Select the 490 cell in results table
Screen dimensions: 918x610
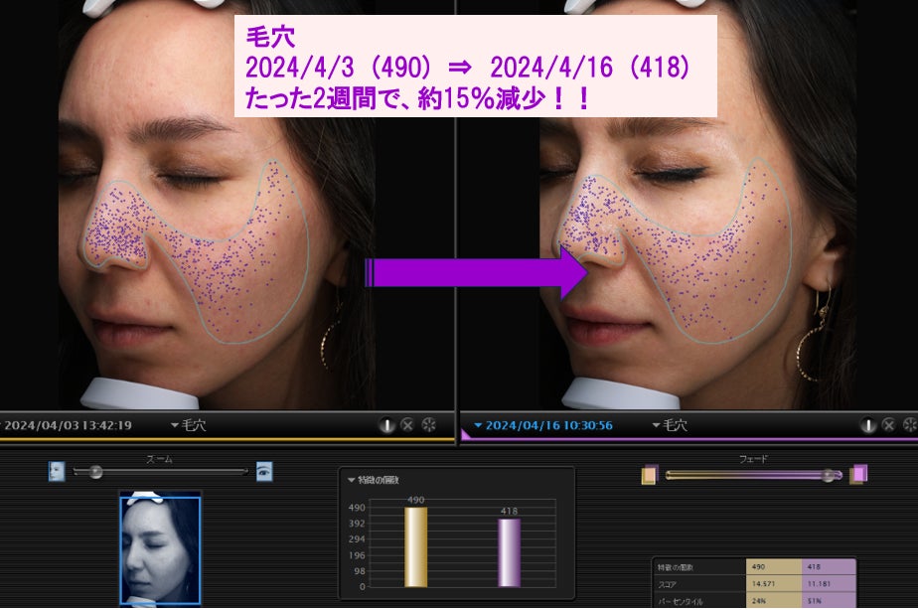coord(774,567)
